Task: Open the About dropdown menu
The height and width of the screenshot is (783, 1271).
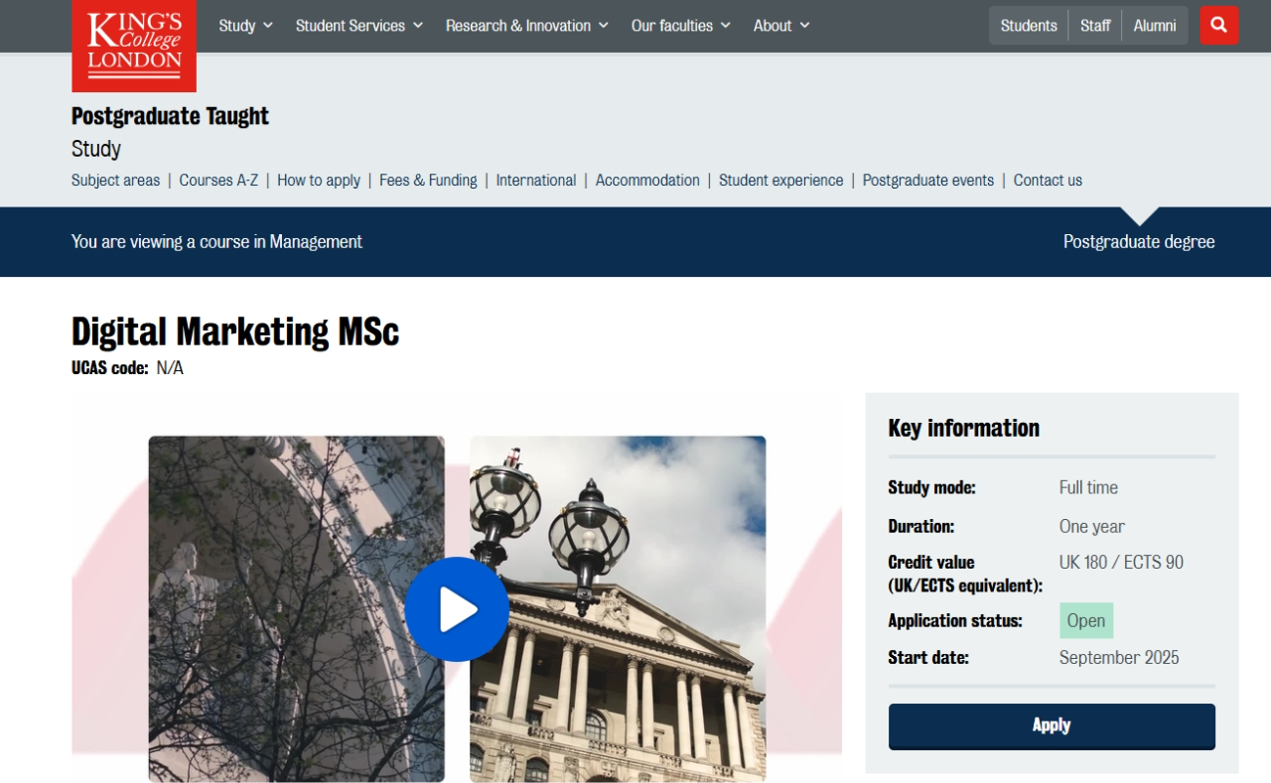Action: click(x=781, y=26)
